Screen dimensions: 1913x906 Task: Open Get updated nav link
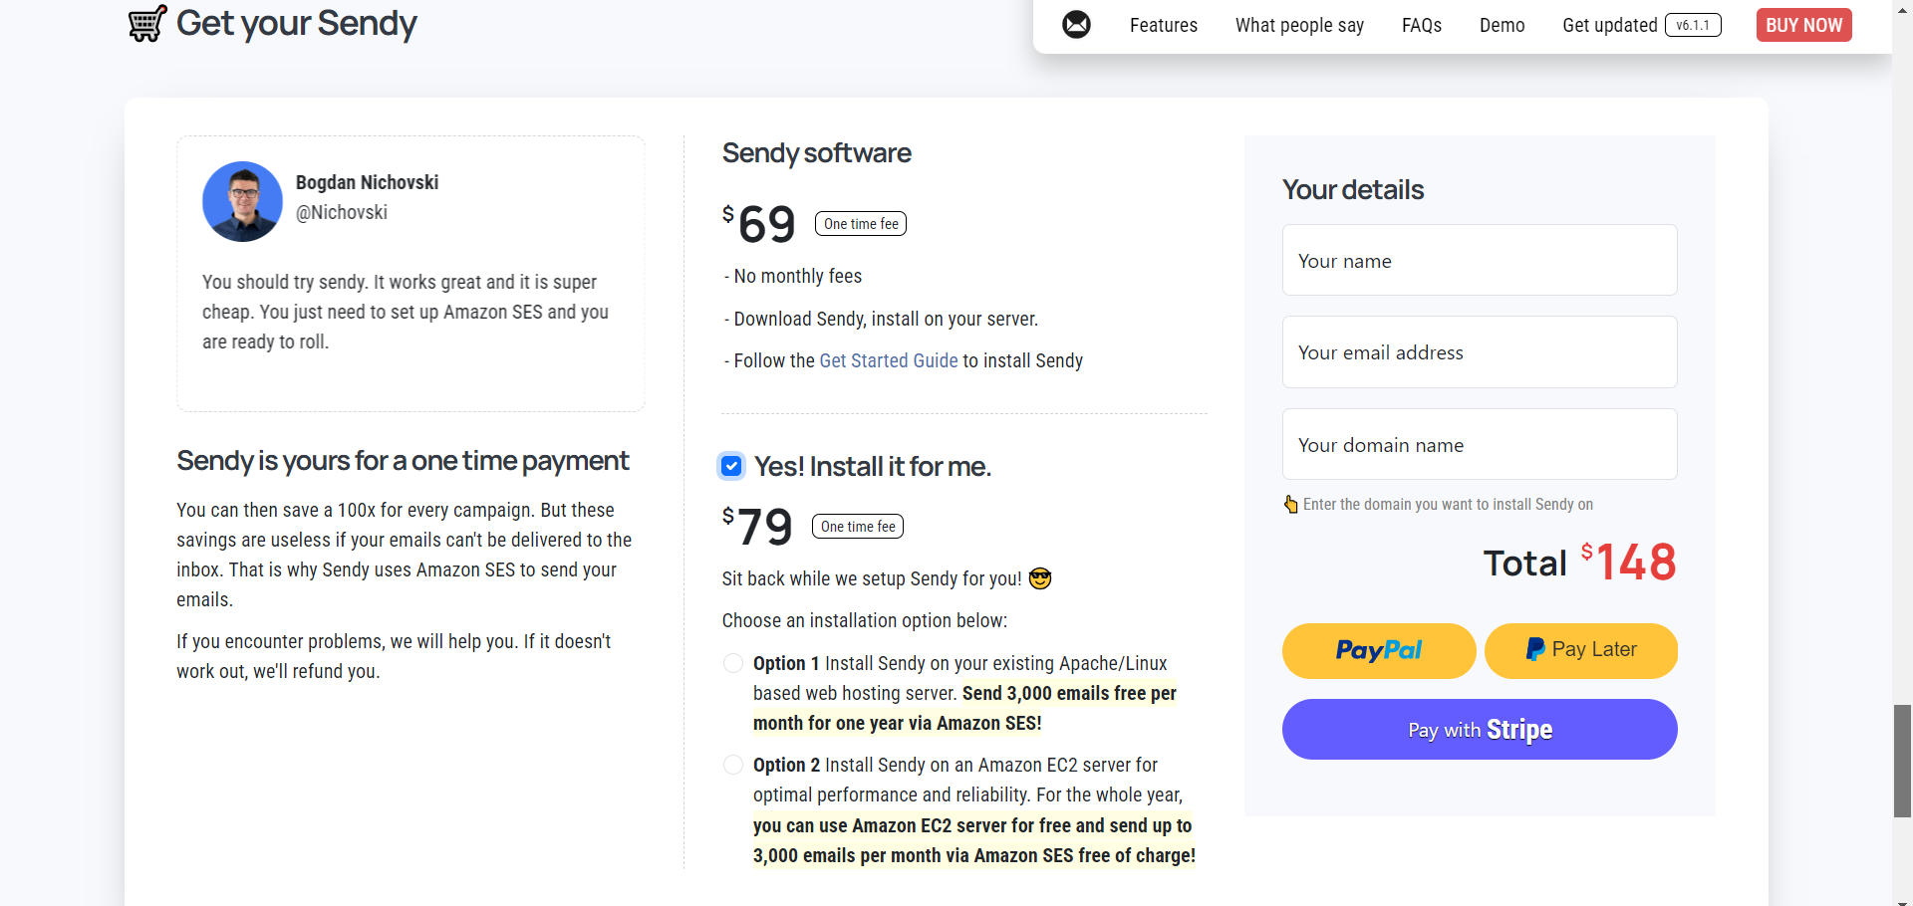coord(1609,25)
